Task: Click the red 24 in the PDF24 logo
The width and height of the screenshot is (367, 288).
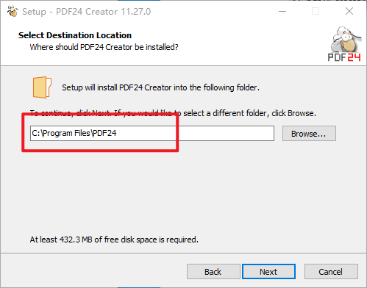Action: pos(354,57)
